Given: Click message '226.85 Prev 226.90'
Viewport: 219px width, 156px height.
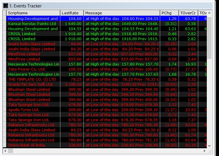Looking at the screenshot, I should (x=140, y=145).
